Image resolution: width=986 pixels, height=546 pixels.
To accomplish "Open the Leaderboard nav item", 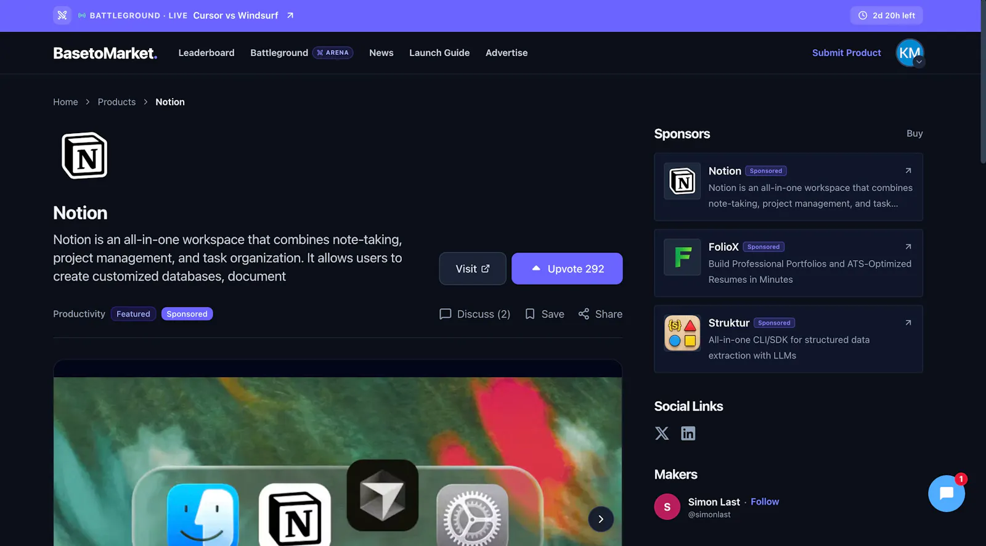I will click(x=206, y=53).
